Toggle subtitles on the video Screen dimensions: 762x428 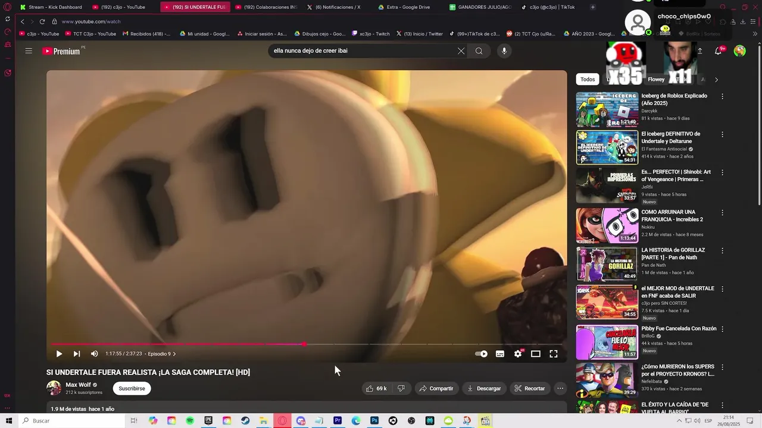click(x=500, y=354)
